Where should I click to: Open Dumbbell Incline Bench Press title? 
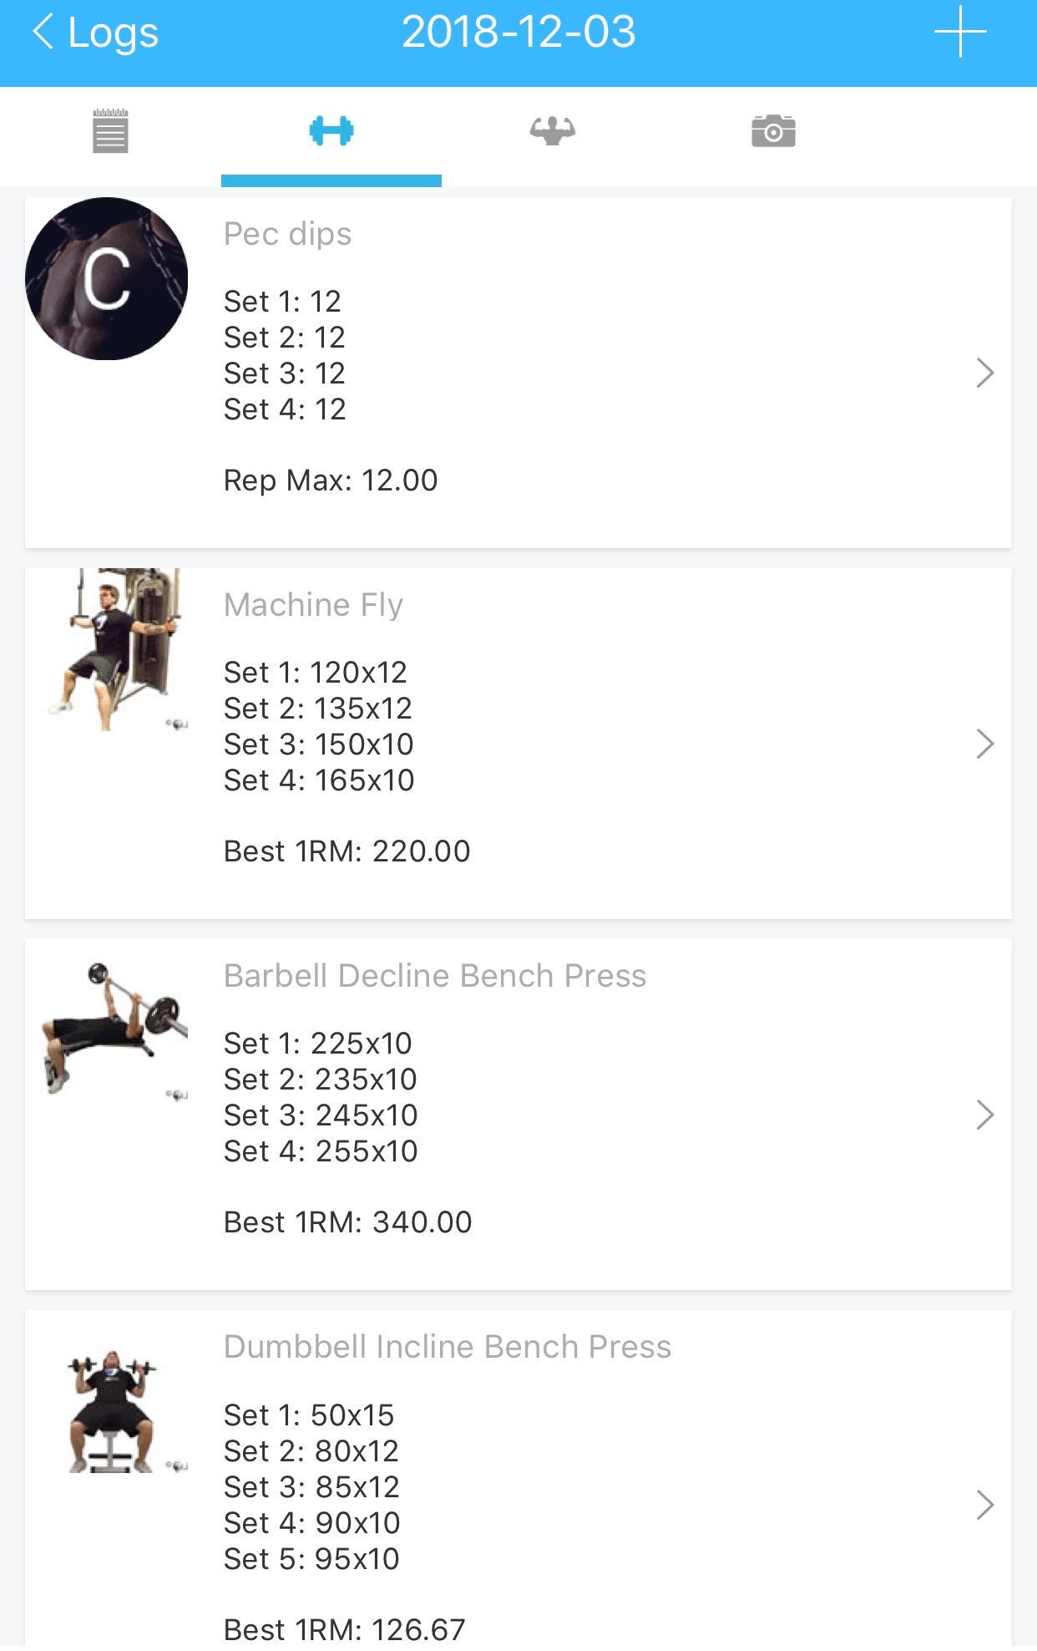click(447, 1347)
